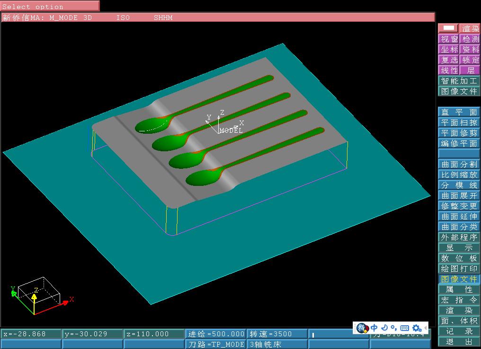Open the 绘图打印 plot print option
The image size is (481, 349).
(459, 269)
